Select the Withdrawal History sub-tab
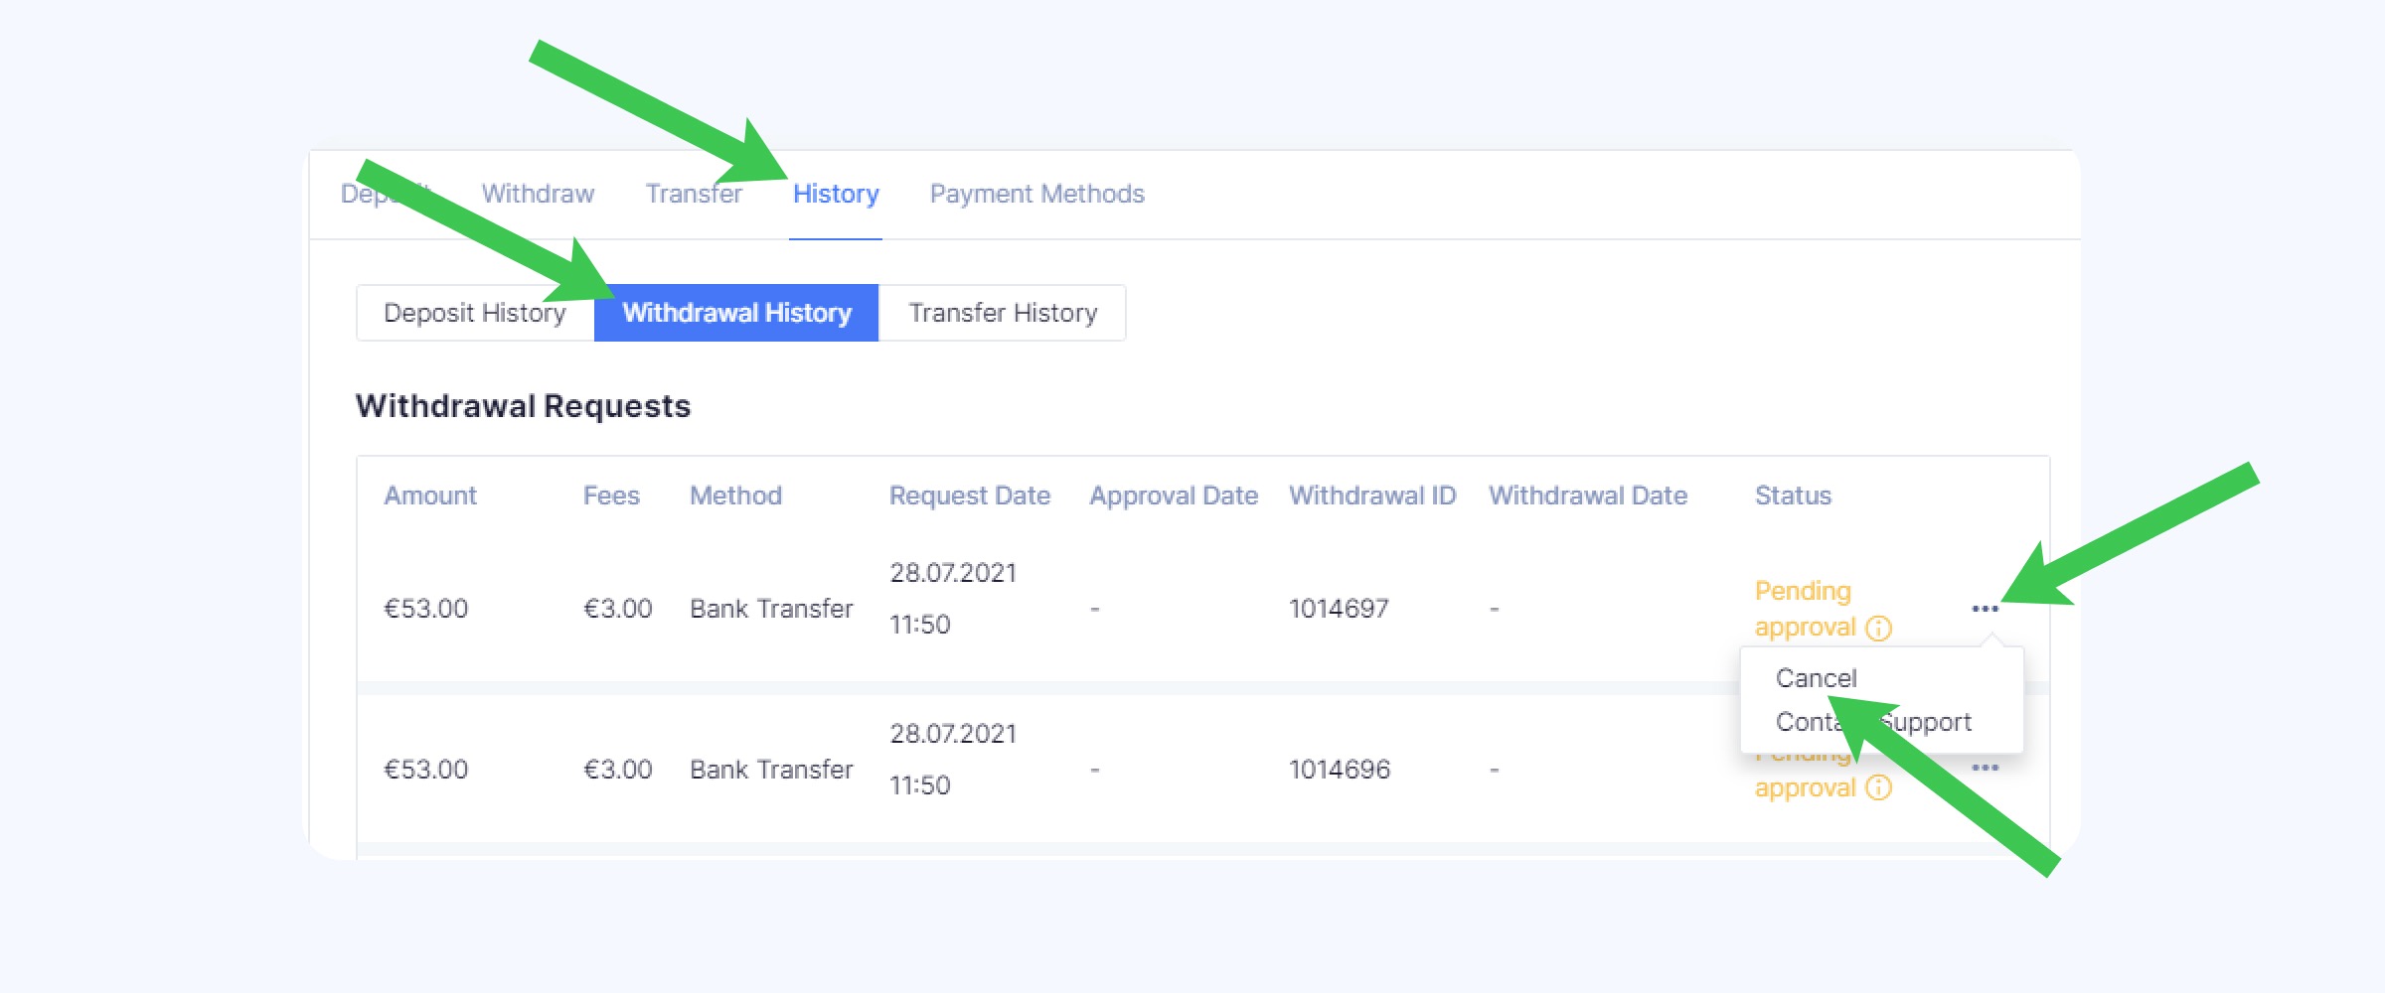The image size is (2385, 993). (736, 313)
